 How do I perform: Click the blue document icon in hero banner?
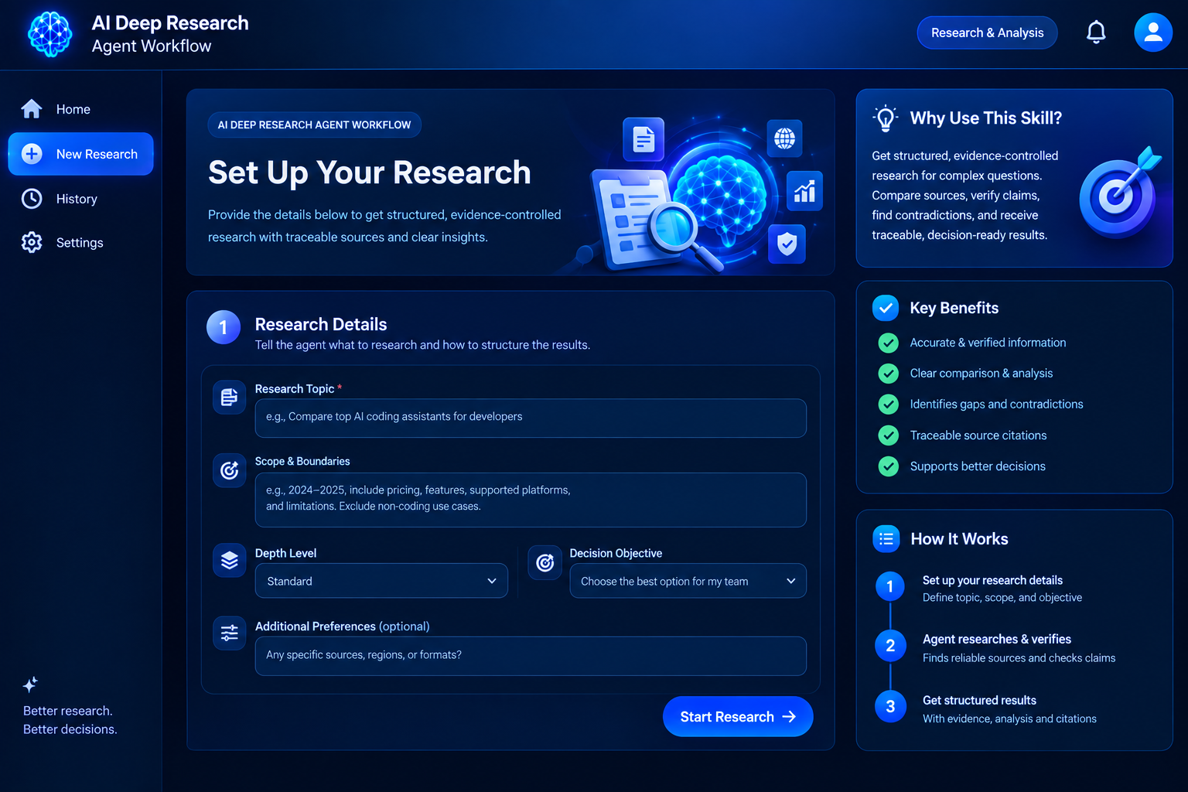643,139
